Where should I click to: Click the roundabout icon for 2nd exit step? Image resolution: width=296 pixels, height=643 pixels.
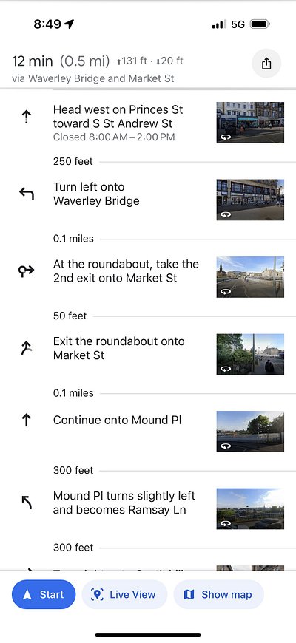27,271
